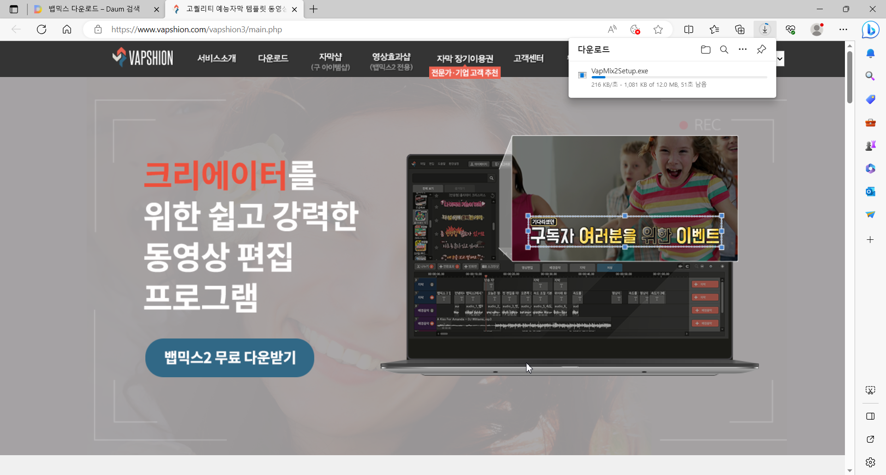
Task: Click the VapMix2Setup.exe download item
Action: [672, 77]
